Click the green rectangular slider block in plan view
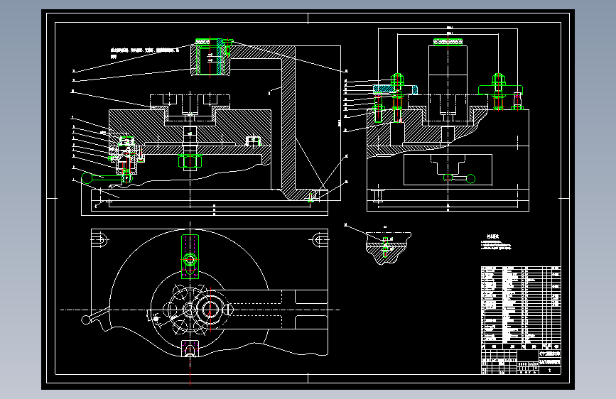 point(190,257)
